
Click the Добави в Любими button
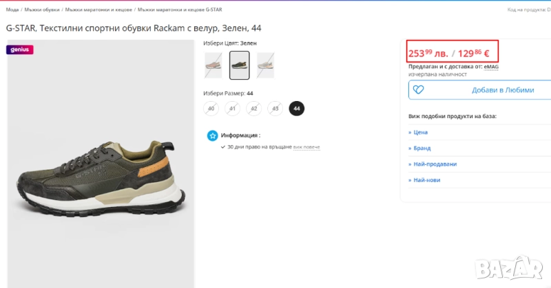click(502, 90)
